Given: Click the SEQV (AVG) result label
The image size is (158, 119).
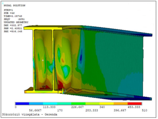Looking at the screenshot, I should pos(14,19).
